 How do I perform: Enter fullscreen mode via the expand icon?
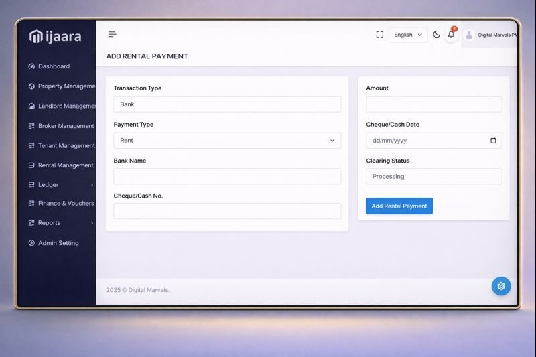[379, 35]
